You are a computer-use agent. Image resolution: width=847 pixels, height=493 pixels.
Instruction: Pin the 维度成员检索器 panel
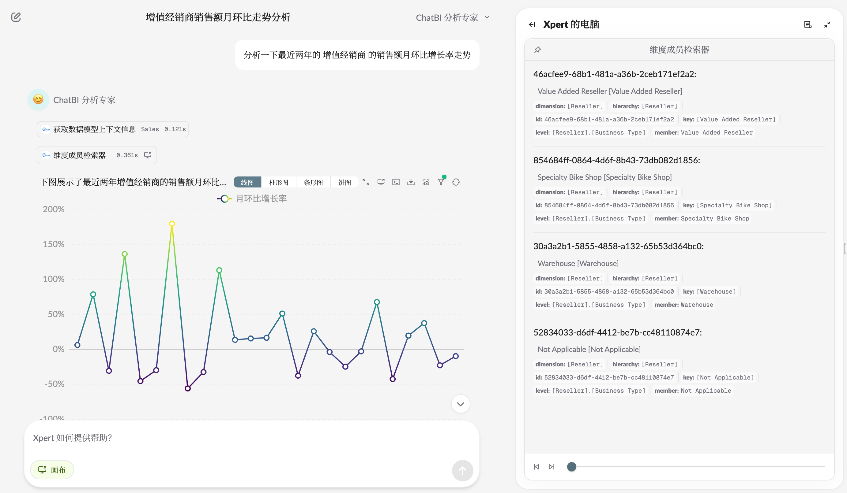tap(537, 50)
